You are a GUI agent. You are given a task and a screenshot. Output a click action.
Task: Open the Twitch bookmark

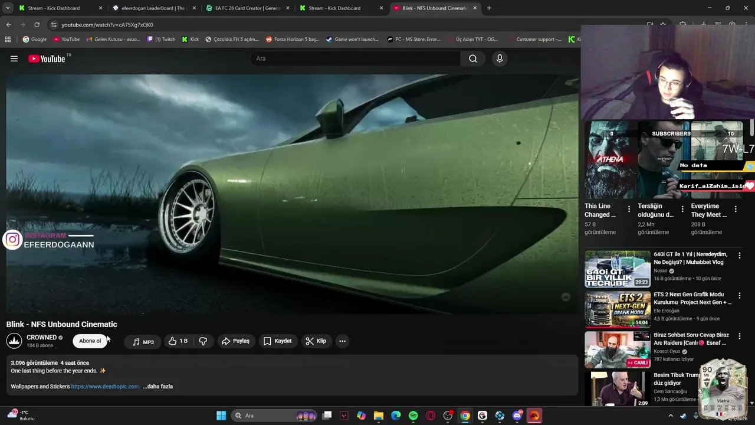click(161, 40)
